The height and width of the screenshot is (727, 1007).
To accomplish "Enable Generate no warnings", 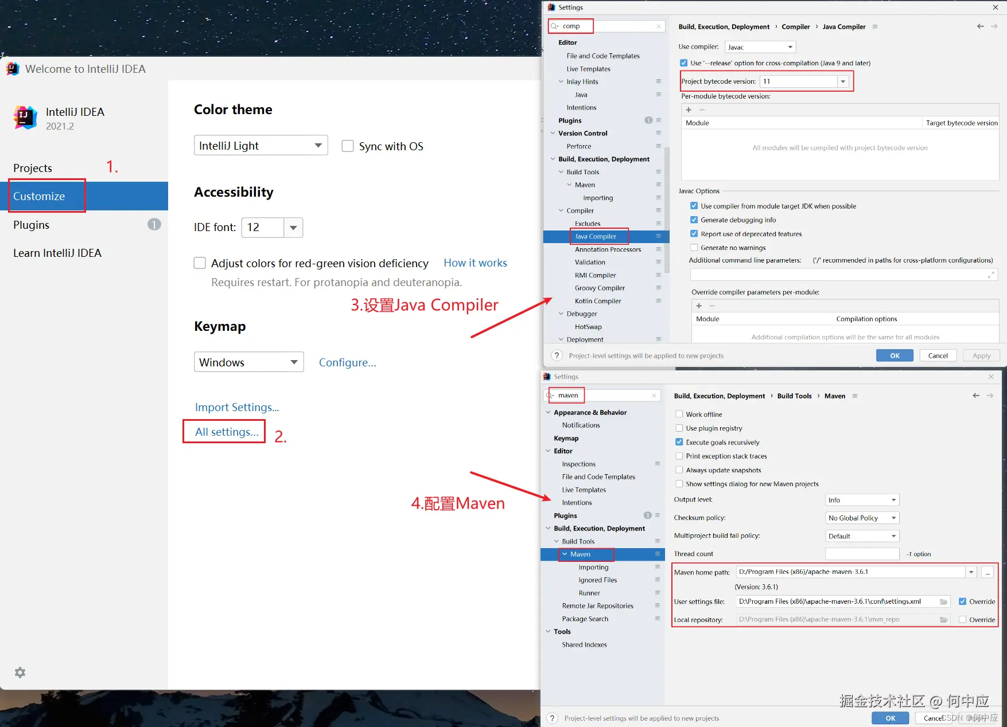I will tap(694, 248).
